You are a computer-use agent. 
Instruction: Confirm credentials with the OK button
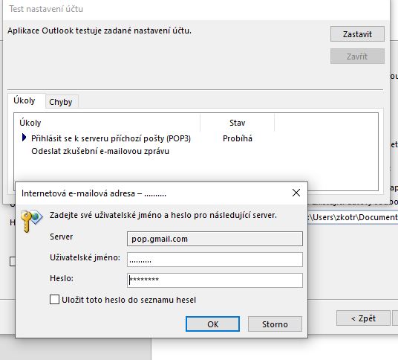coord(212,324)
